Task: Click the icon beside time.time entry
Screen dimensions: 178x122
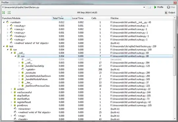Action: point(15,109)
